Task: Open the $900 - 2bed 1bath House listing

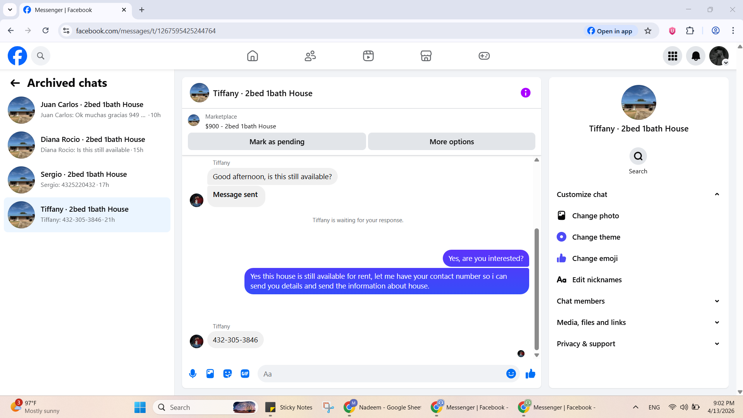Action: [241, 126]
